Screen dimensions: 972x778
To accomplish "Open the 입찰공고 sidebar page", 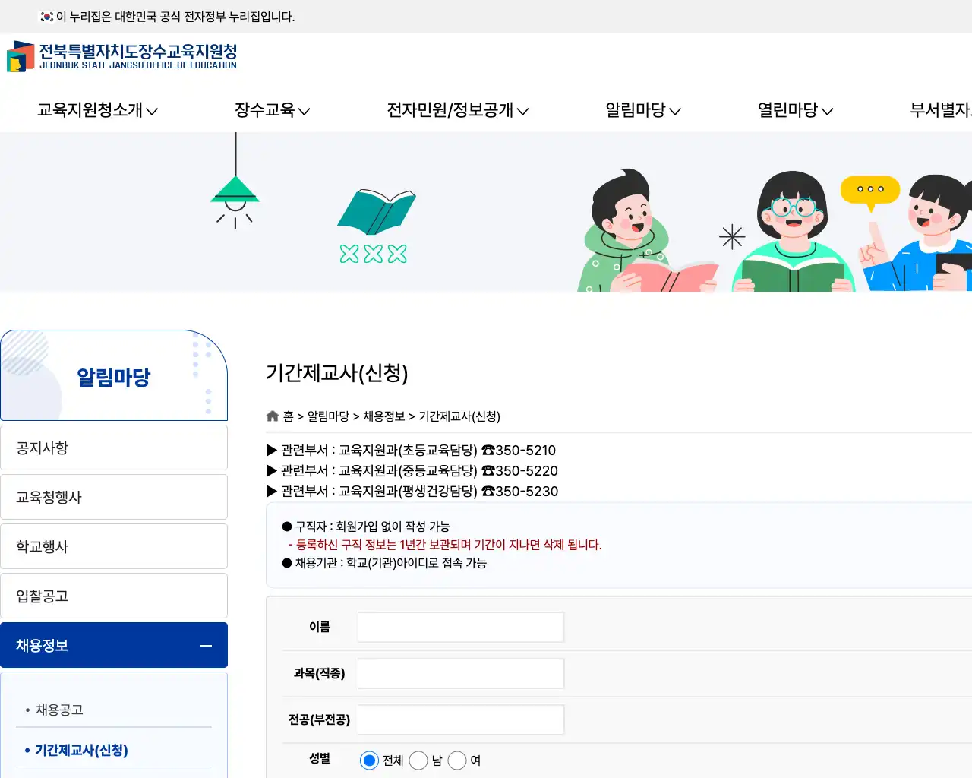I will (x=114, y=595).
